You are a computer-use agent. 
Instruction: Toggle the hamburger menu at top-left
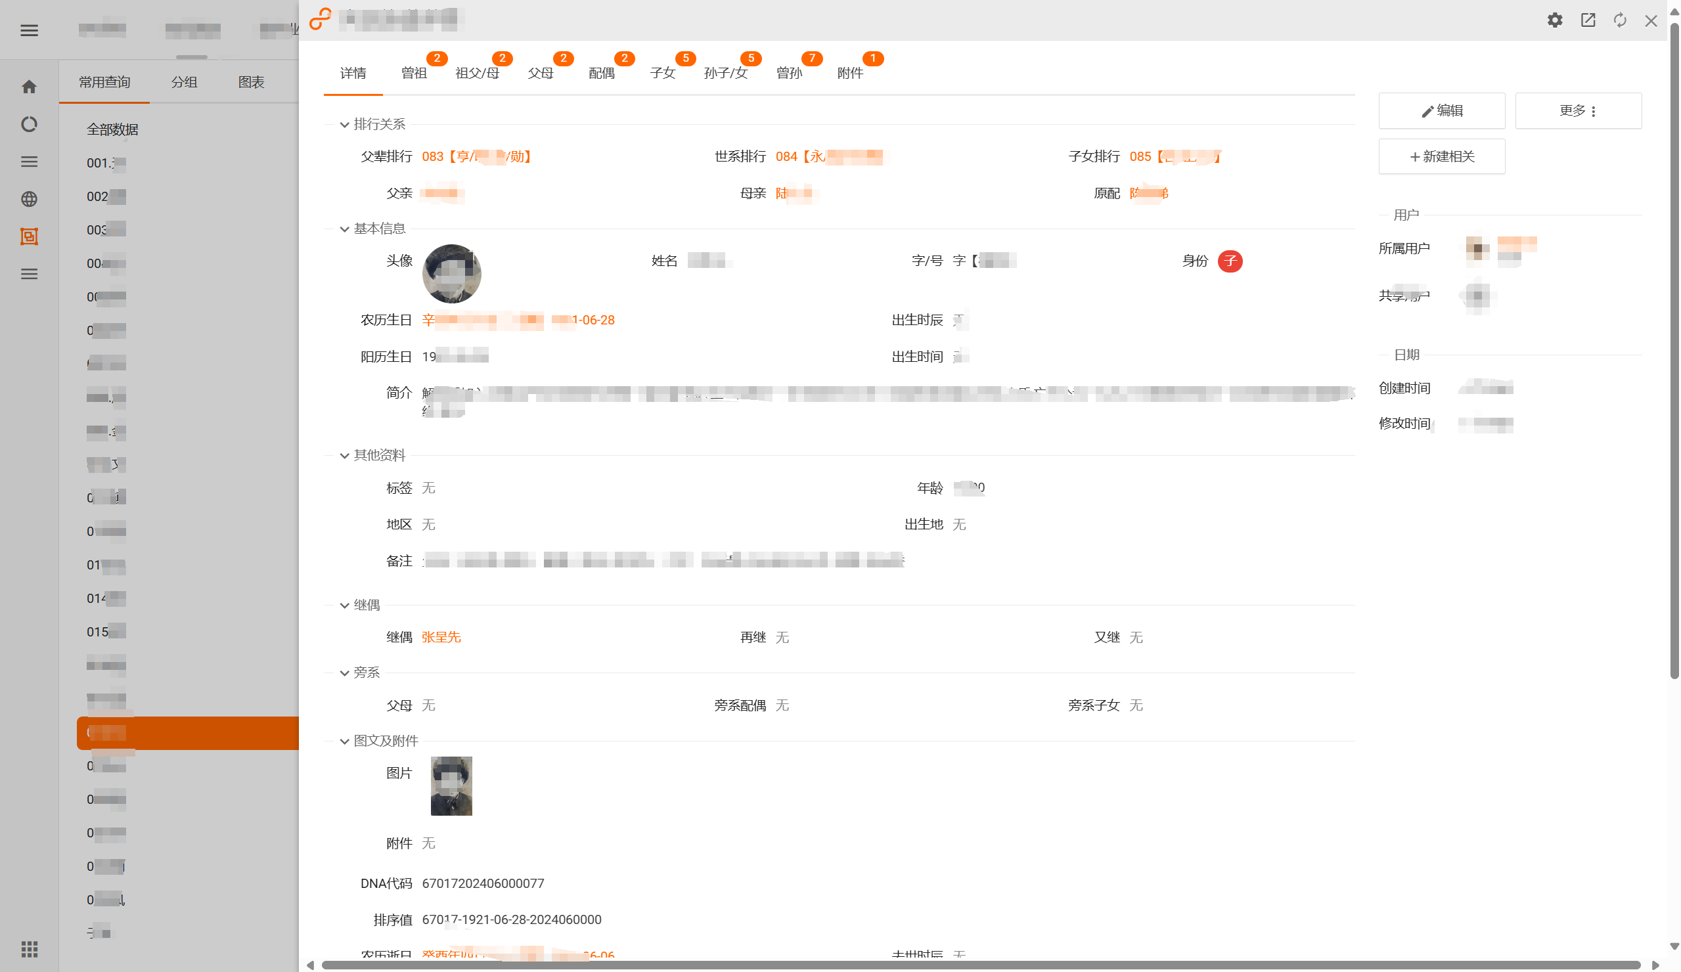pyautogui.click(x=29, y=30)
